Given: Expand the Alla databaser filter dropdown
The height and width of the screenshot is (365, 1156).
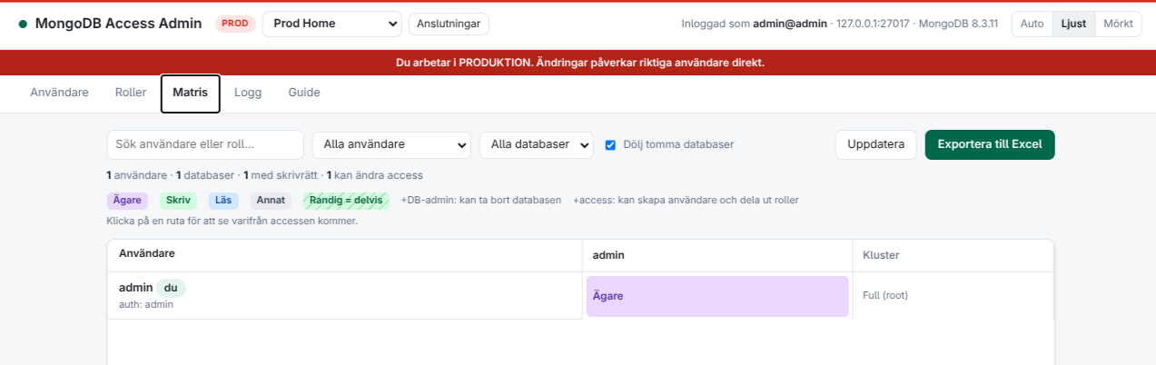Looking at the screenshot, I should point(536,144).
